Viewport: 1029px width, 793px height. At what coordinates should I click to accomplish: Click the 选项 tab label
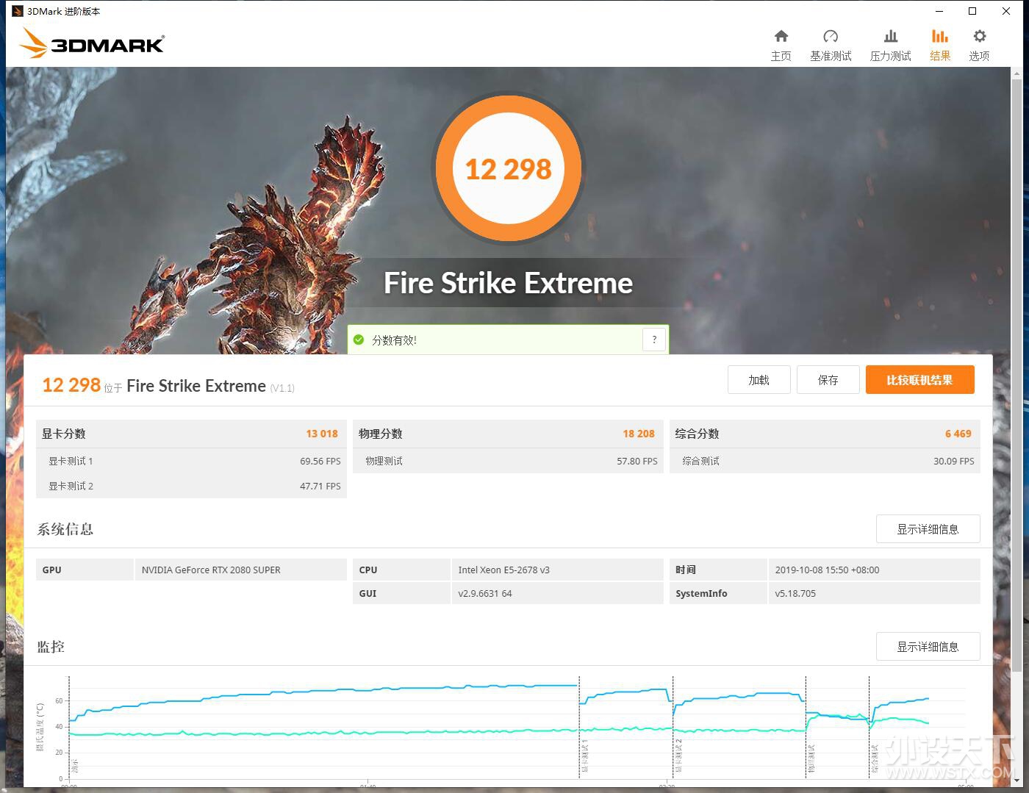[x=979, y=56]
